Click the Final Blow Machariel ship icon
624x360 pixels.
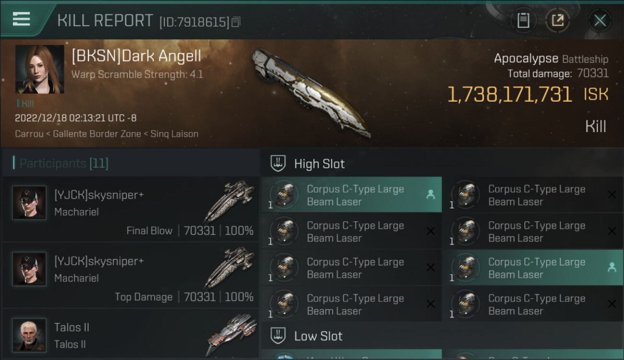click(x=229, y=201)
